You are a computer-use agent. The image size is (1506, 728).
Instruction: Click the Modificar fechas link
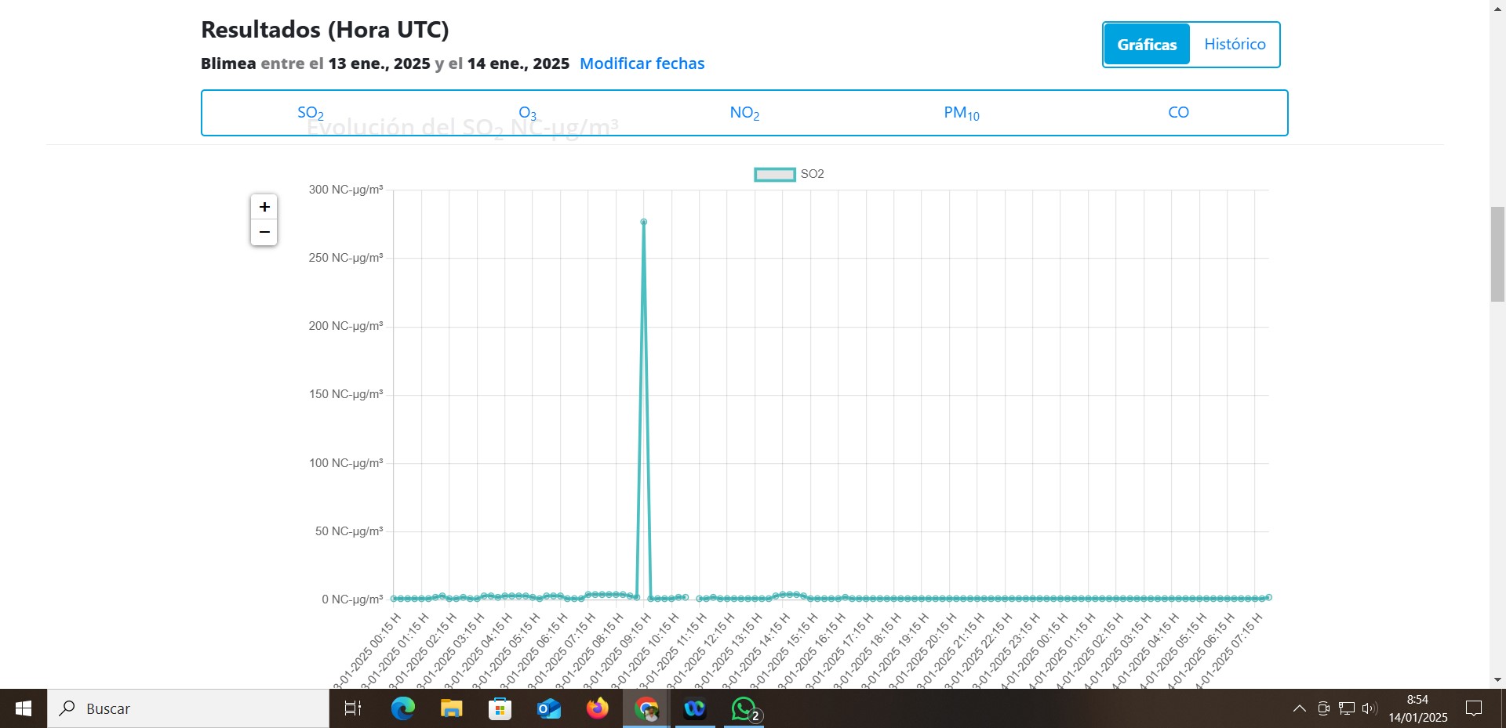point(642,63)
